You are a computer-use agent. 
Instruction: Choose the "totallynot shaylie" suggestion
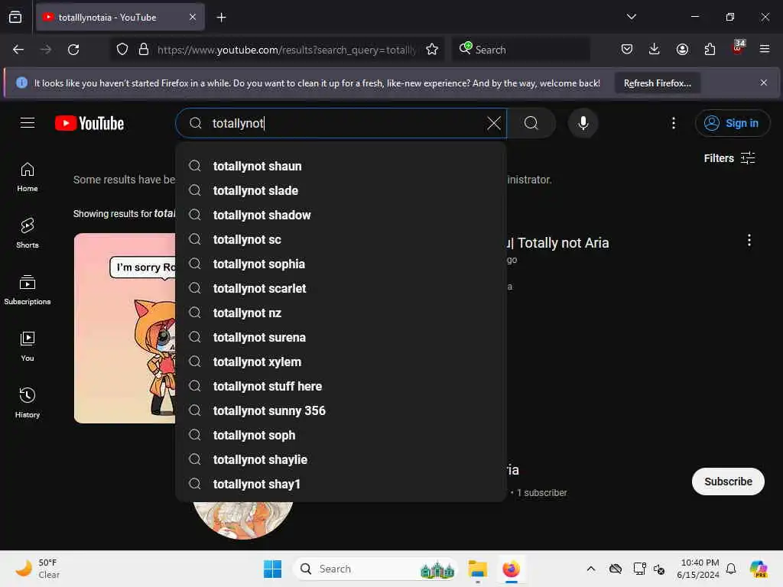340,459
